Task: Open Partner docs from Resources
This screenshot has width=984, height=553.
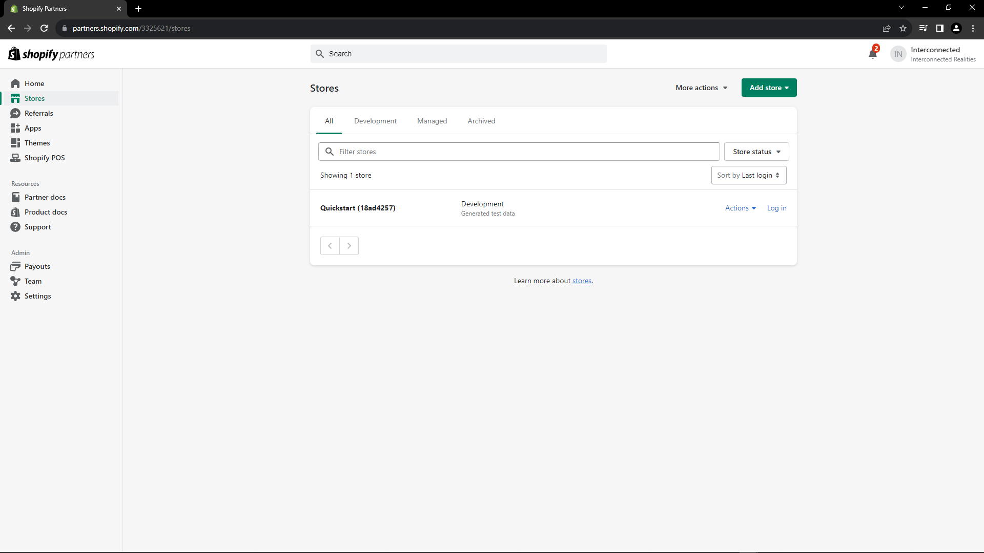Action: click(x=46, y=197)
